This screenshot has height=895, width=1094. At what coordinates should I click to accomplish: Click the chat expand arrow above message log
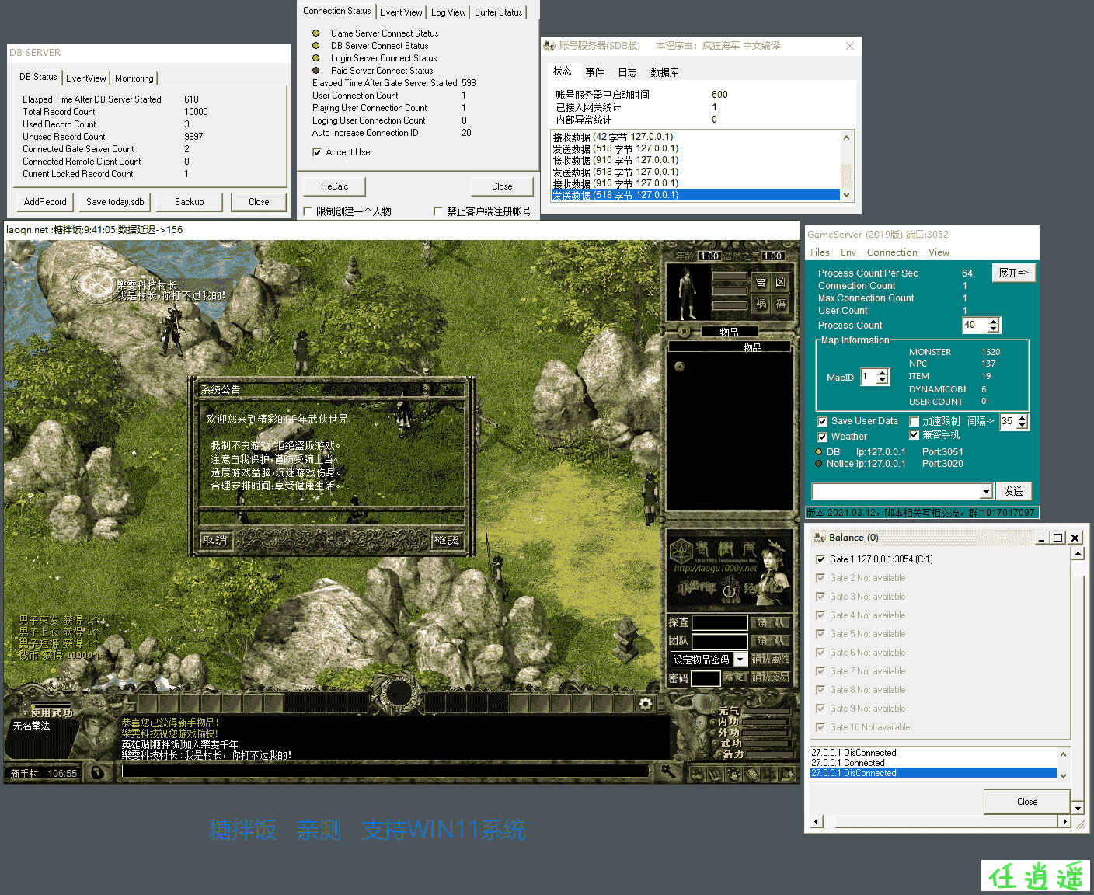tap(130, 707)
